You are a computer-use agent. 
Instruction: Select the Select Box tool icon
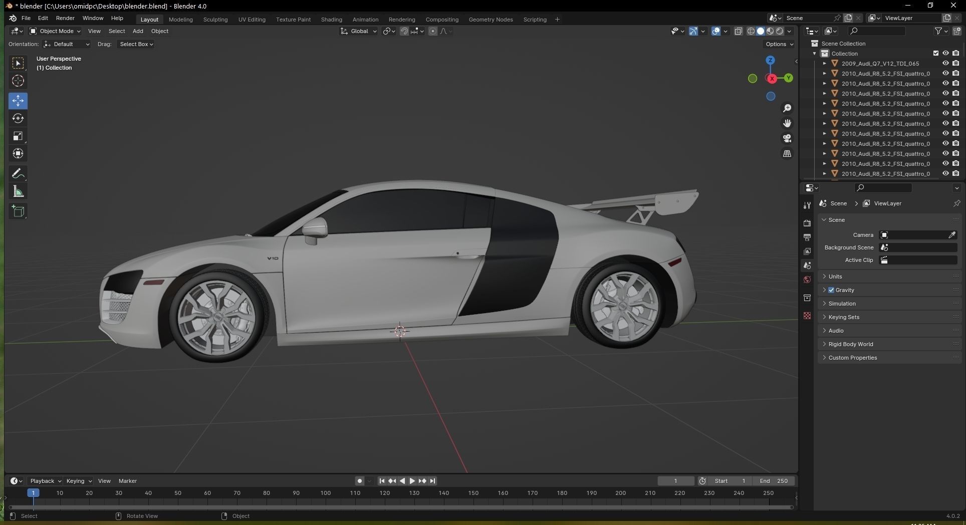pos(18,63)
